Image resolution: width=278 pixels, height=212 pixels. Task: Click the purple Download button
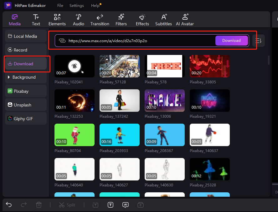click(x=231, y=41)
